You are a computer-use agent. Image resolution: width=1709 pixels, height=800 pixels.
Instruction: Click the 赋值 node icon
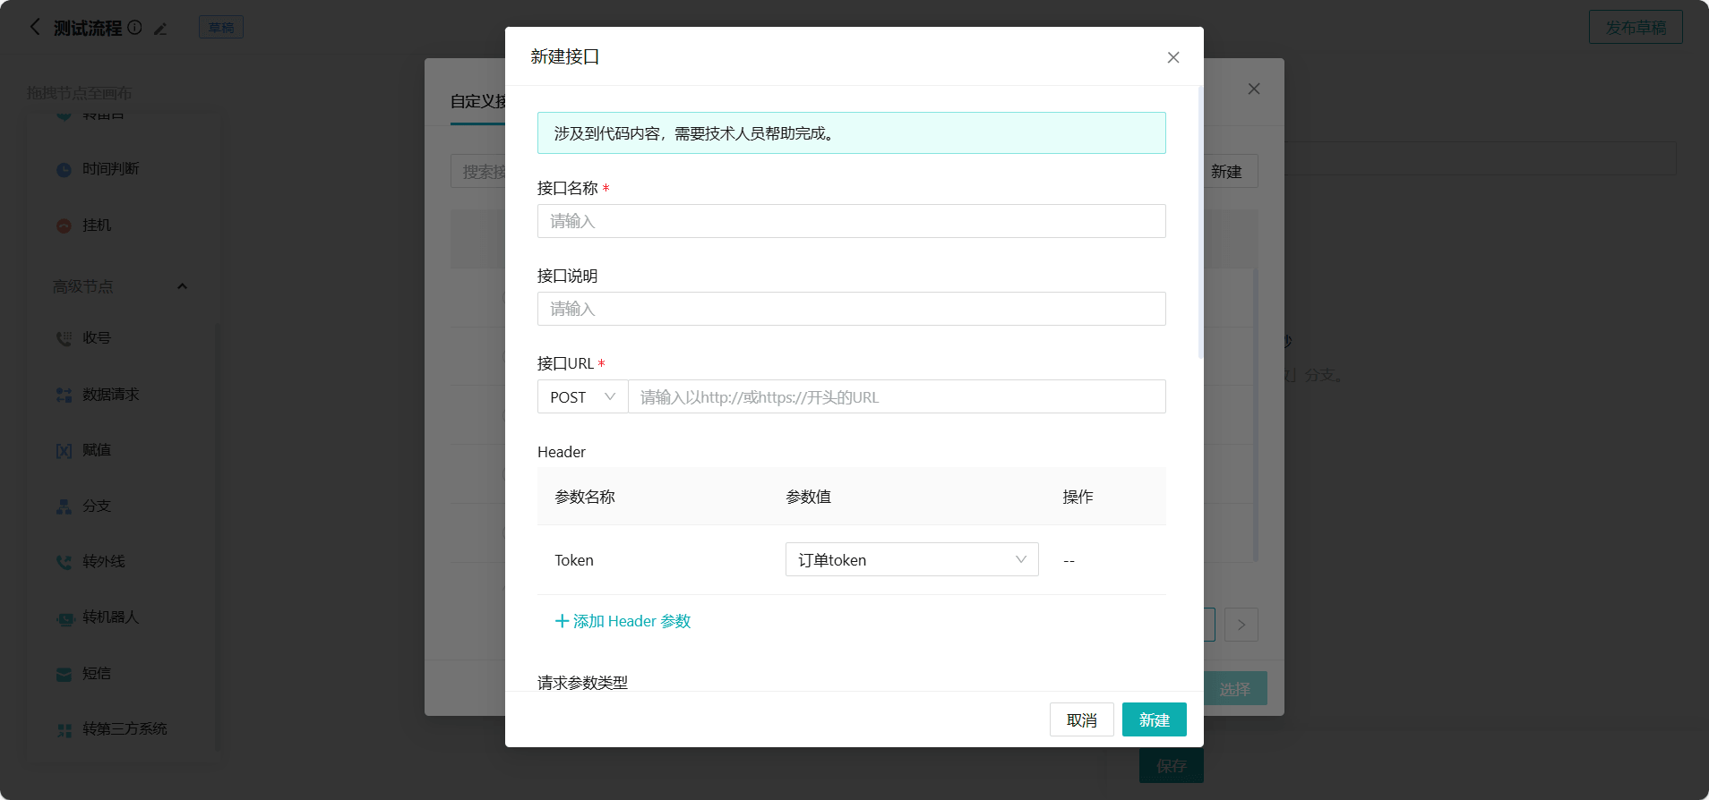(64, 450)
